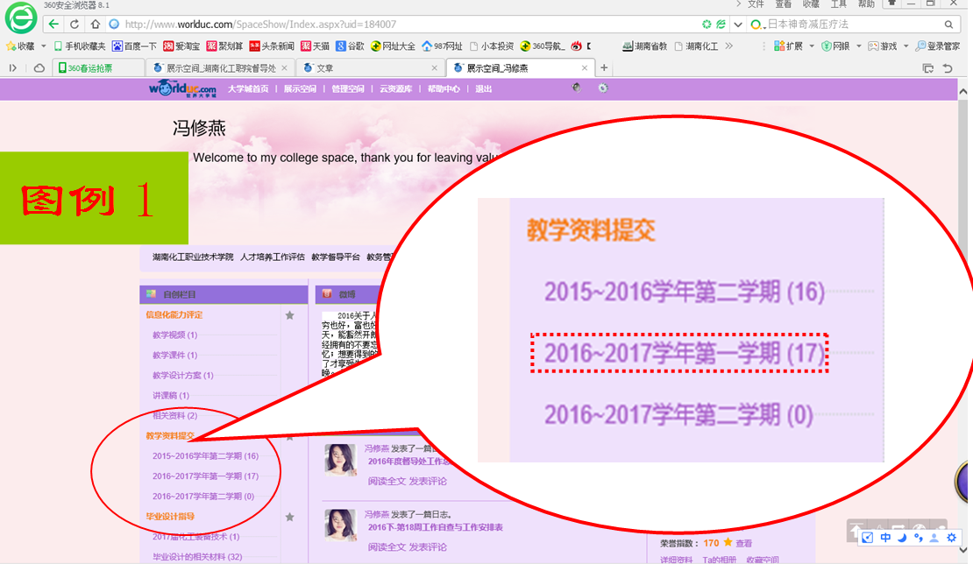
Task: Open the 谷歌 bookmark
Action: click(x=350, y=46)
